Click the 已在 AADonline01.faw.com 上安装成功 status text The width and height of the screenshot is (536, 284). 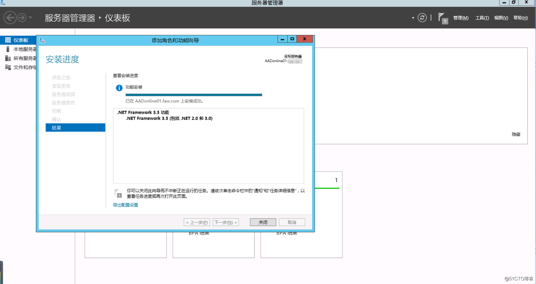coord(164,101)
